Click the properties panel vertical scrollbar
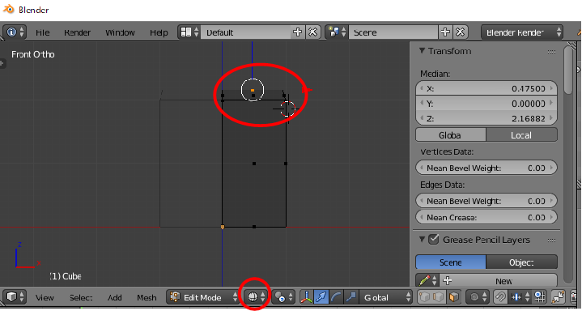Image resolution: width=582 pixels, height=311 pixels. click(568, 70)
